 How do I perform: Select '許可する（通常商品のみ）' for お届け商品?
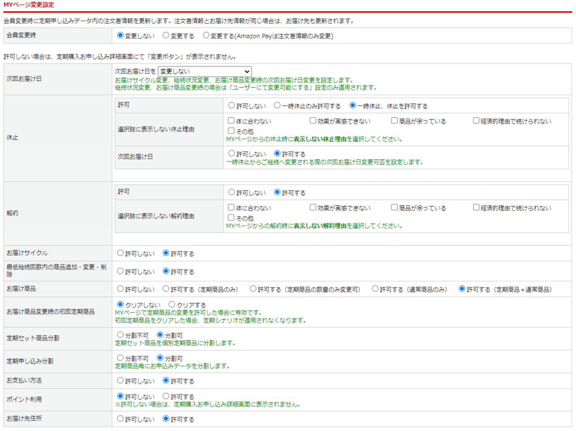375,289
